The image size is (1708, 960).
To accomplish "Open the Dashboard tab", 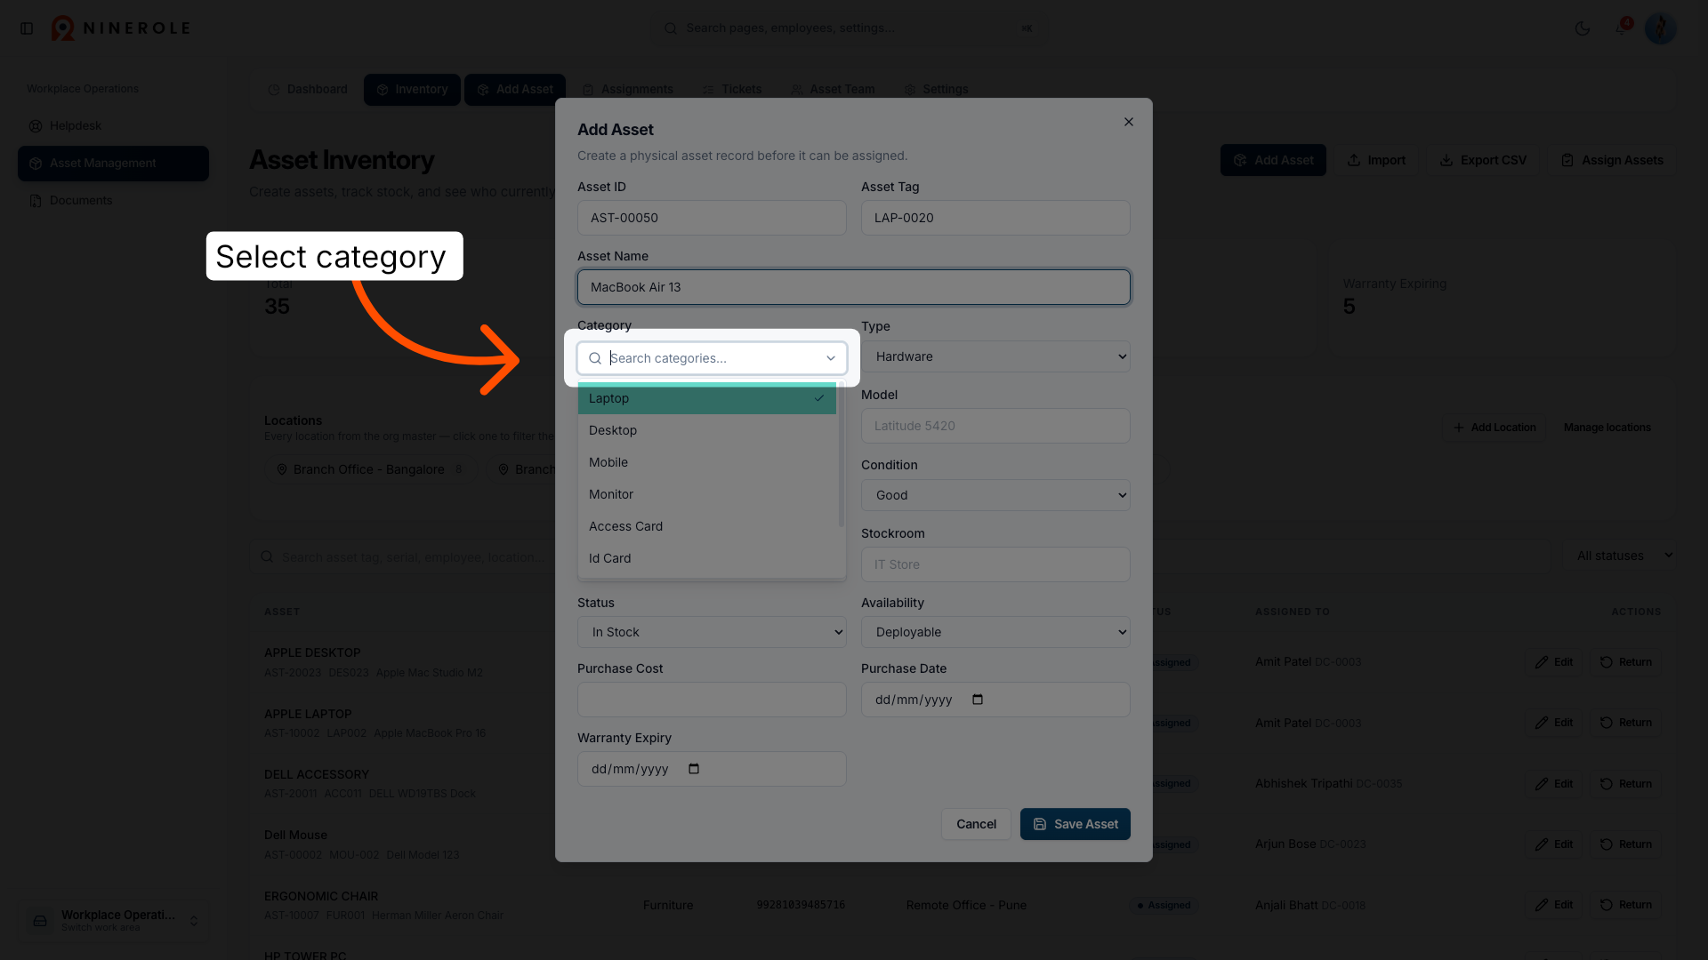I will click(308, 90).
